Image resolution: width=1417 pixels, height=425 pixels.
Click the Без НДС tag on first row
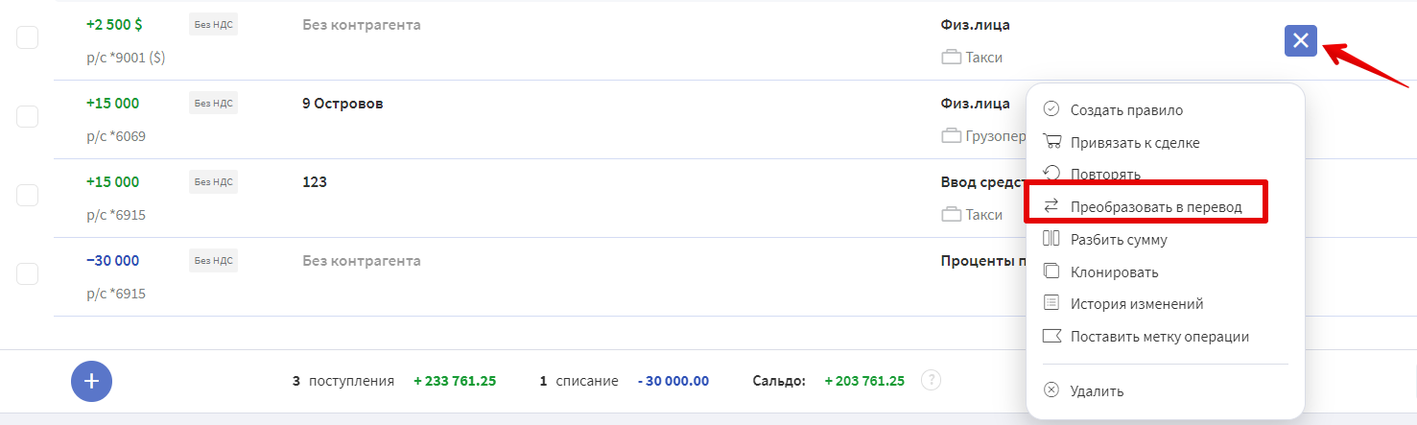coord(213,25)
